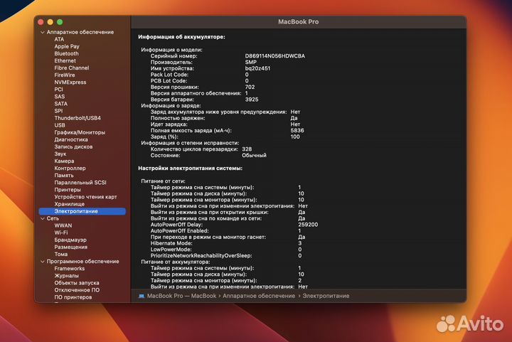Click the 'PrioritizeNetworkReachabilityOverSleep:' label

click(201, 255)
